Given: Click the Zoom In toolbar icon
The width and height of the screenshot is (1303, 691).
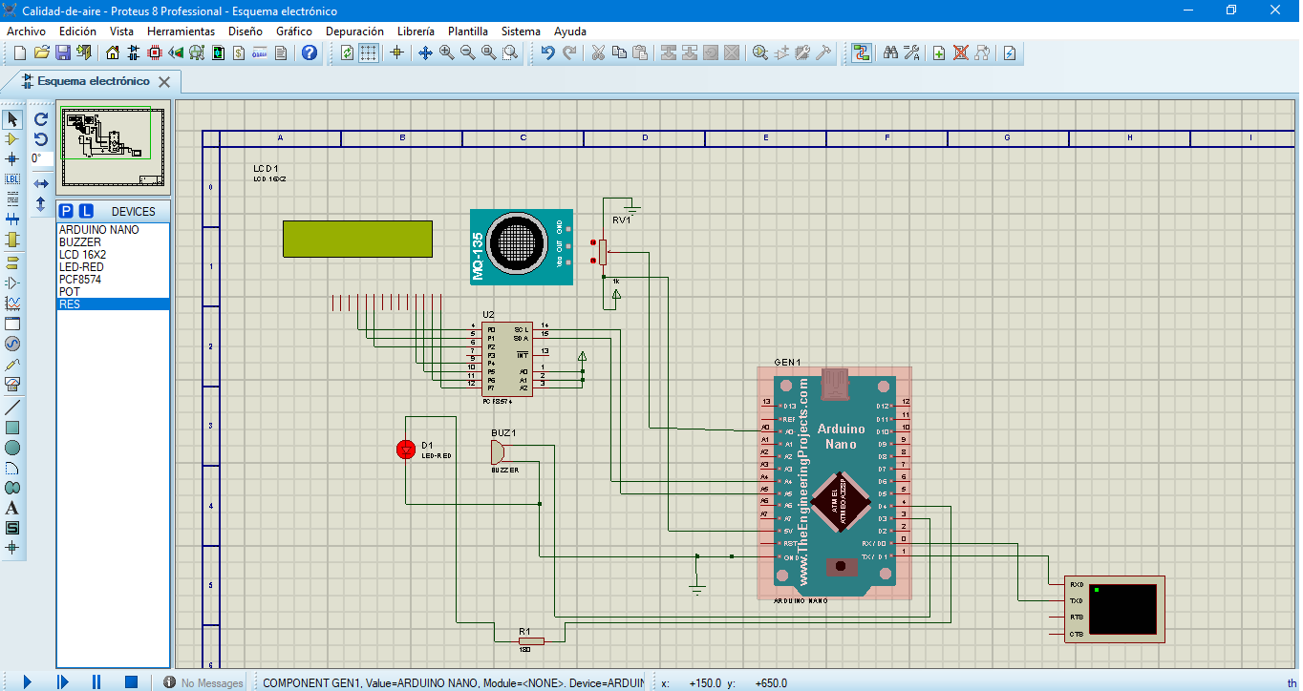Looking at the screenshot, I should pos(444,52).
